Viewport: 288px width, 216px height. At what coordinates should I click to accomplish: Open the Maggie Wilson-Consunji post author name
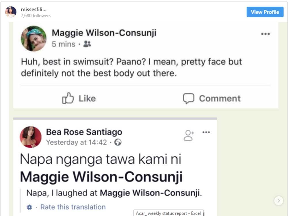(x=104, y=33)
